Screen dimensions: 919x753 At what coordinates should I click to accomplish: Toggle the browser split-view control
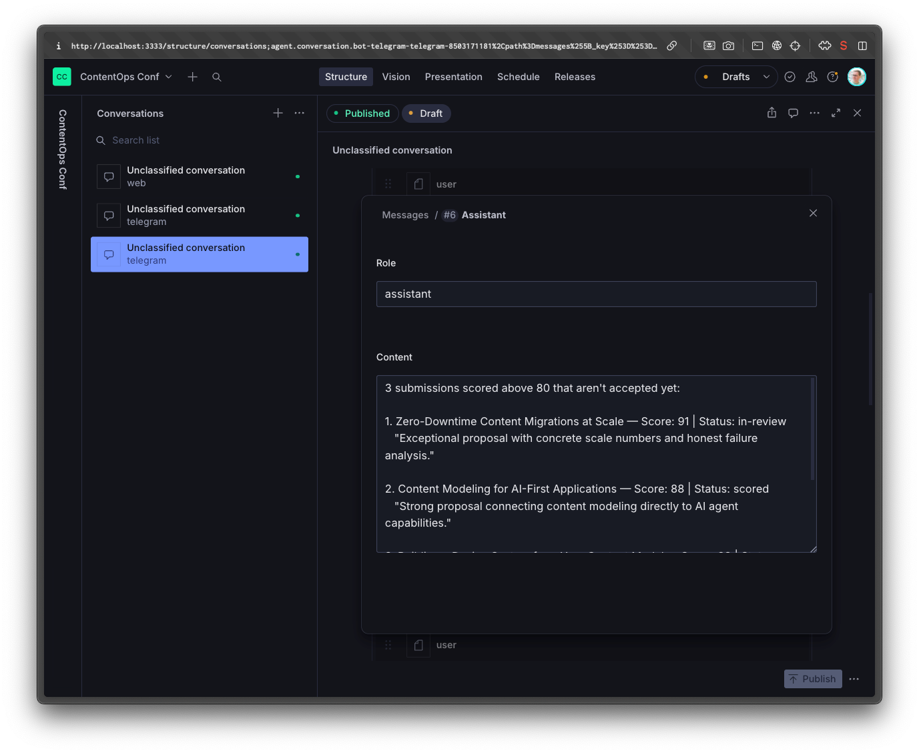[x=862, y=45]
